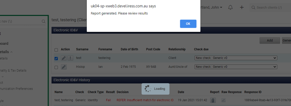Open Check due dropdown for Hislop row

click(x=236, y=67)
